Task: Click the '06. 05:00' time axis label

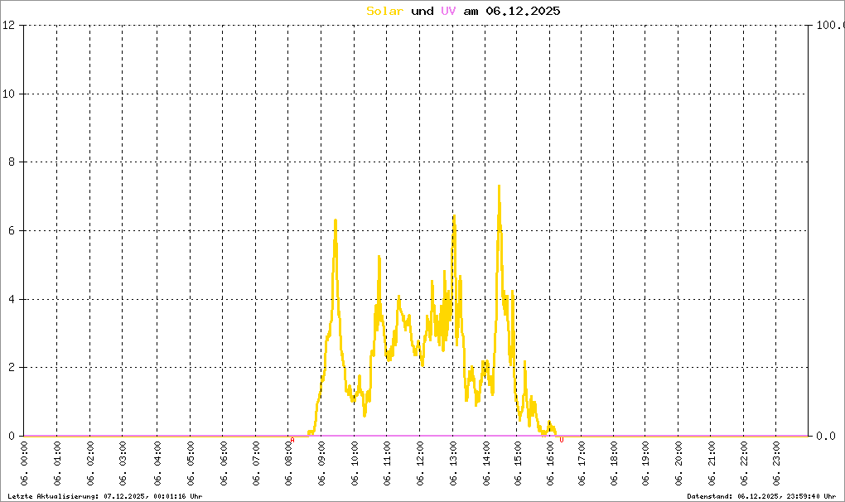Action: [191, 464]
